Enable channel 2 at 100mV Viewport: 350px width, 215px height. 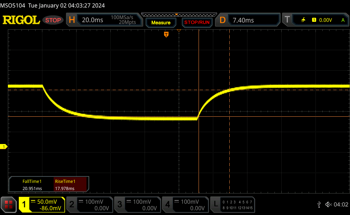pyautogui.click(x=90, y=204)
